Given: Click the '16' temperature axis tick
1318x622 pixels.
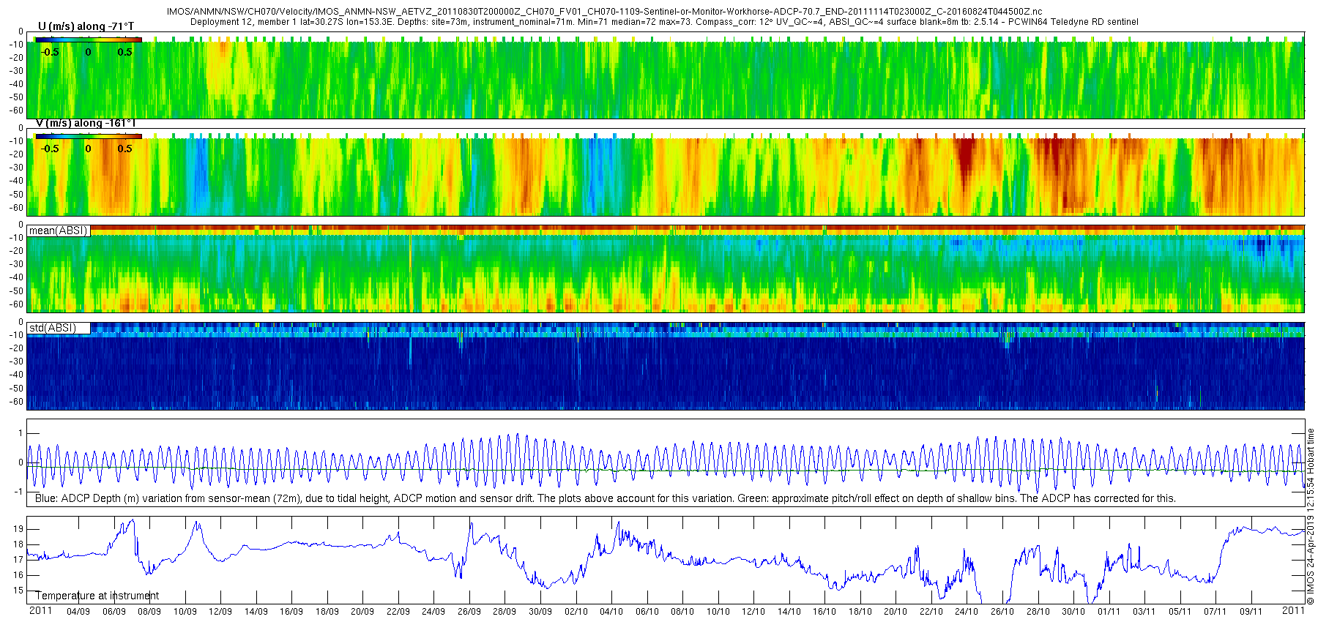Looking at the screenshot, I should [x=18, y=575].
